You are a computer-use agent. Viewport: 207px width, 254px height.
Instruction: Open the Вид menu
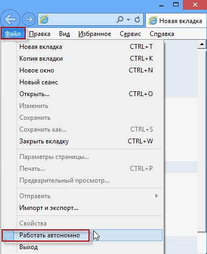tap(64, 34)
